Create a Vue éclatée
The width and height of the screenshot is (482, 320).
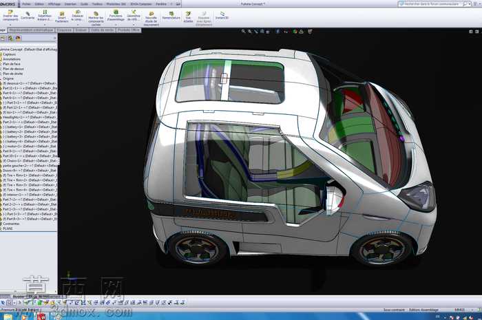188,17
